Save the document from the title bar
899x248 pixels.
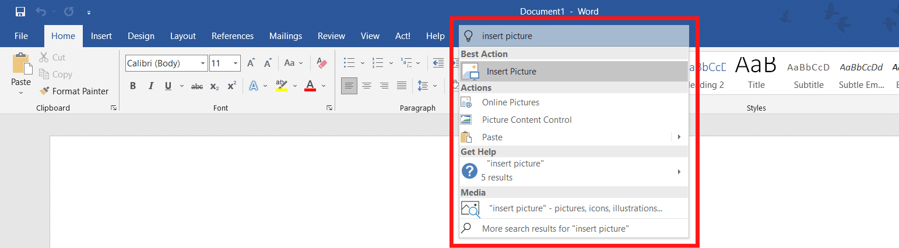tap(20, 12)
